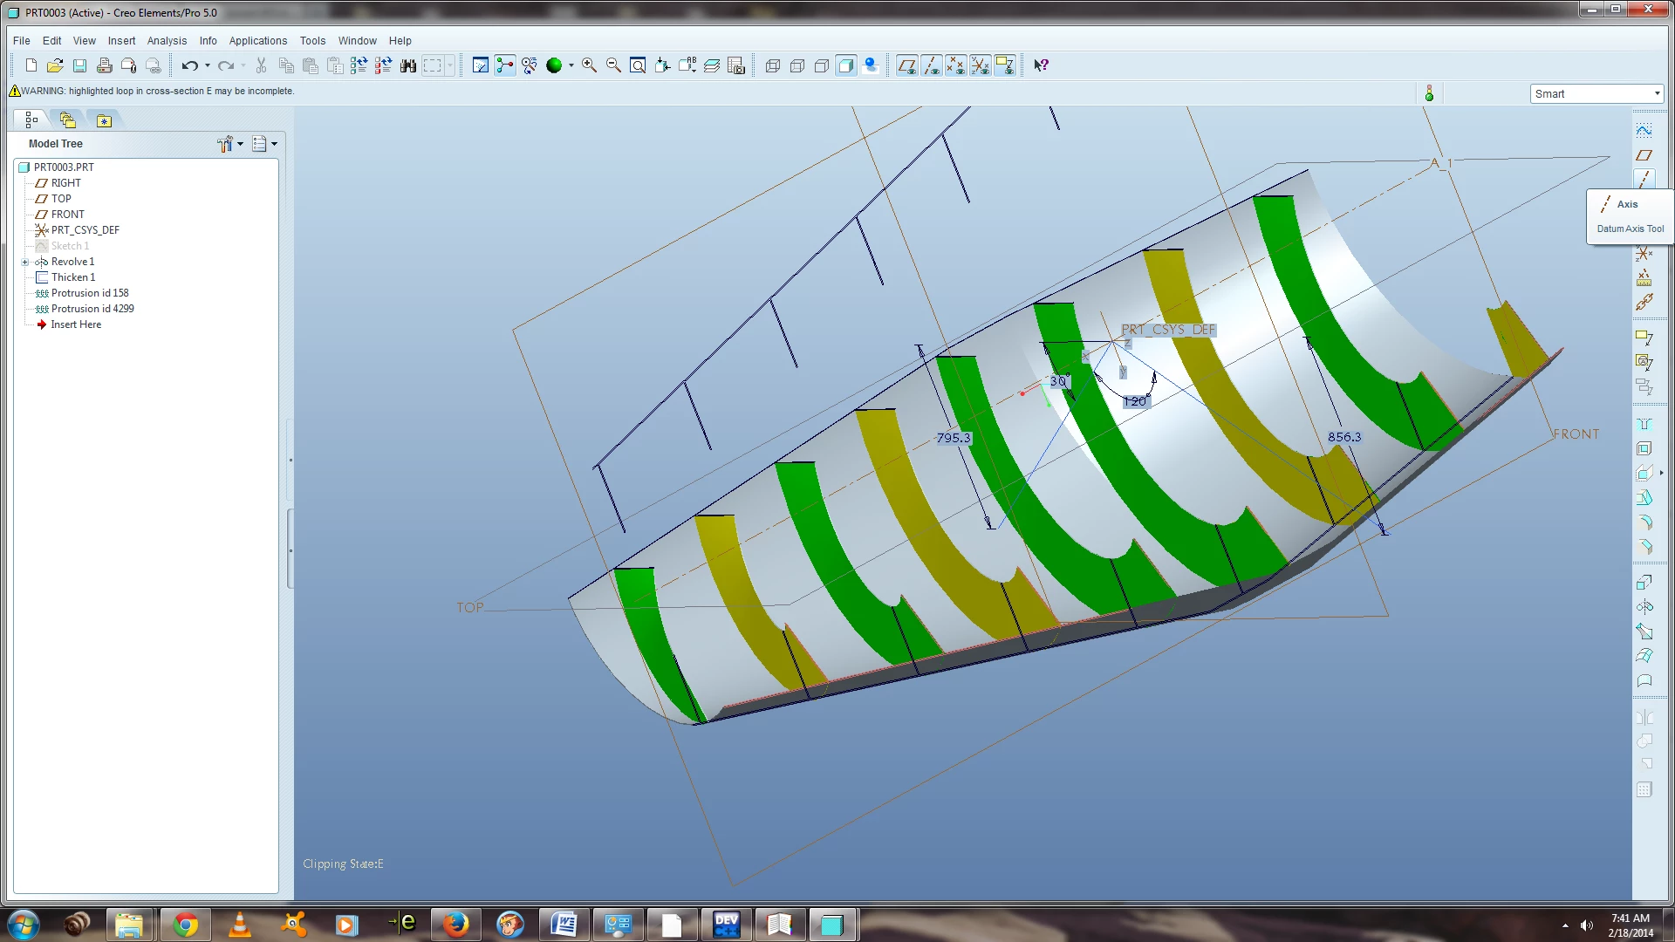Open the Smart selection filter dropdown
This screenshot has height=942, width=1675.
[1596, 93]
